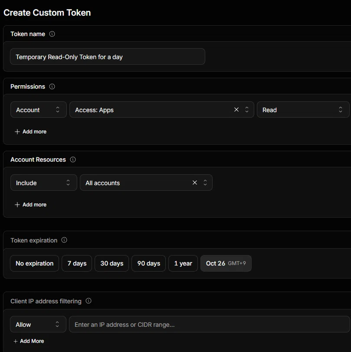351x352 pixels.
Task: Select the 1 year expiration option
Action: tap(183, 263)
